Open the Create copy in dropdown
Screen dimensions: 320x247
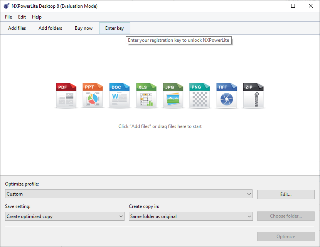click(x=190, y=216)
